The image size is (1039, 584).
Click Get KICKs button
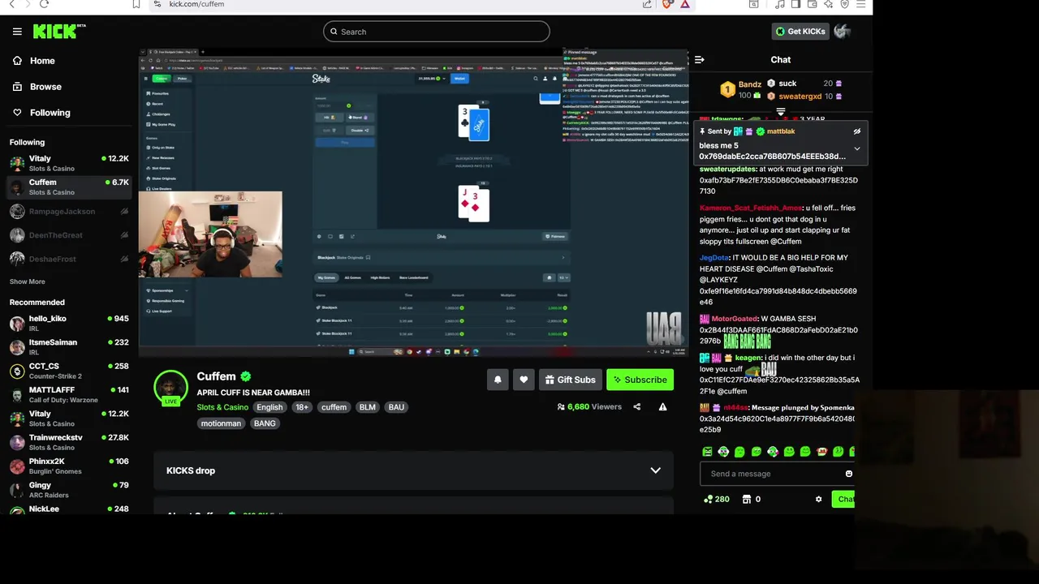coord(800,32)
